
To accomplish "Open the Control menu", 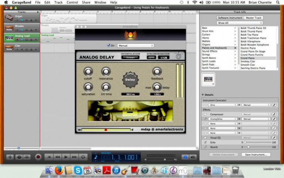I will (x=72, y=2).
